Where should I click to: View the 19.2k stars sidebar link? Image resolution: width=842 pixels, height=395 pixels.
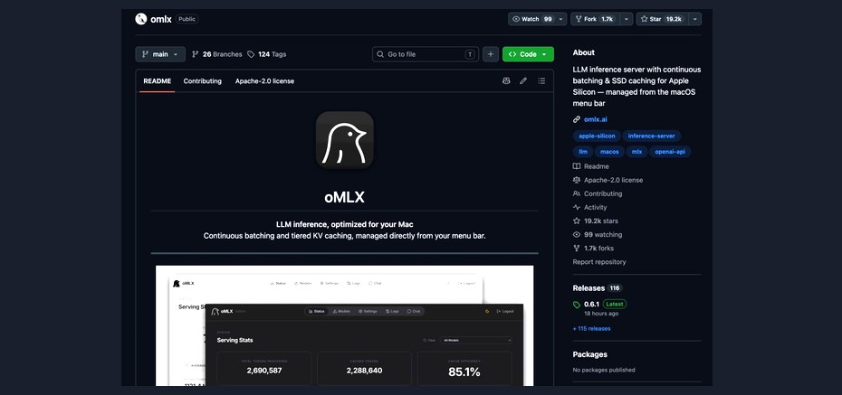(x=596, y=221)
